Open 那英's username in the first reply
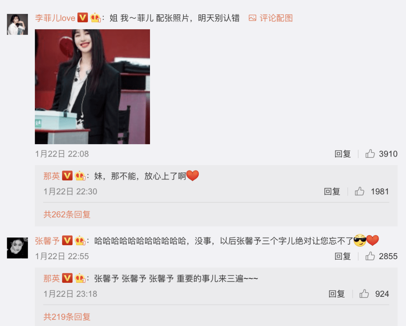Viewport: 406px width, 326px height. click(x=52, y=176)
